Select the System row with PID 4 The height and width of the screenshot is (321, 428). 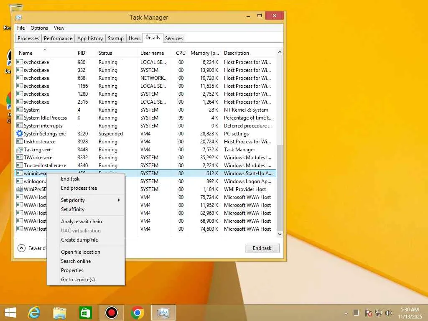[x=145, y=110]
